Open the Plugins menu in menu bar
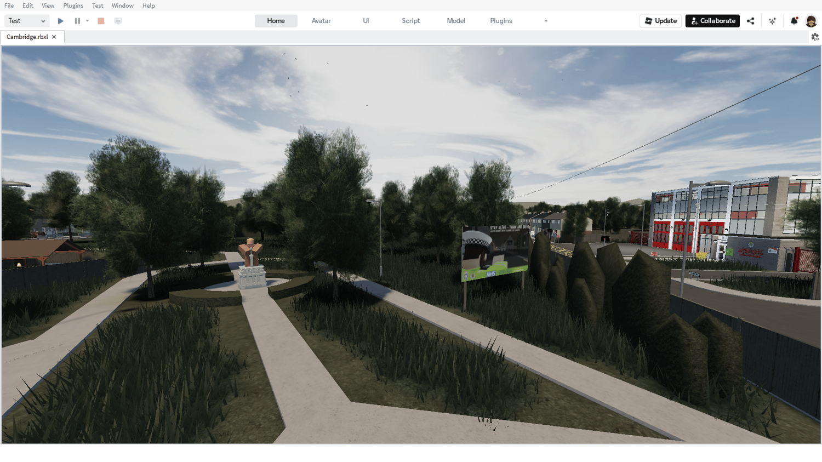 point(73,5)
